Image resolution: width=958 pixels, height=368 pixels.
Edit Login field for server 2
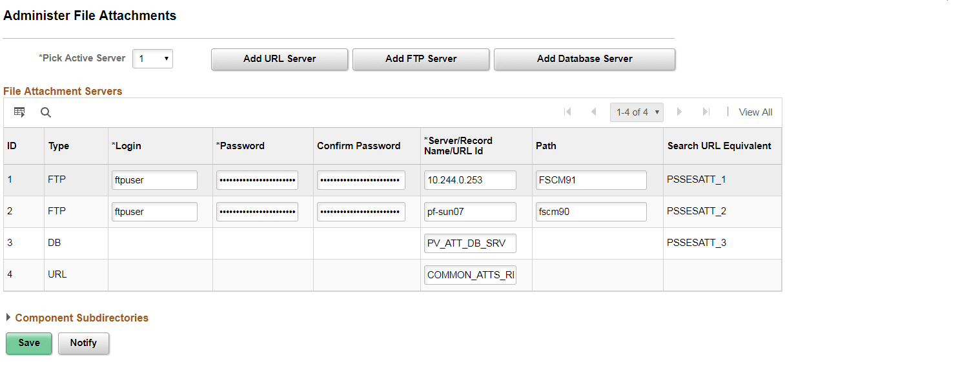tap(154, 212)
